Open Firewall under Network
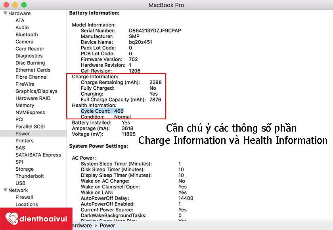Screen dimensions: 333x230 [24, 197]
